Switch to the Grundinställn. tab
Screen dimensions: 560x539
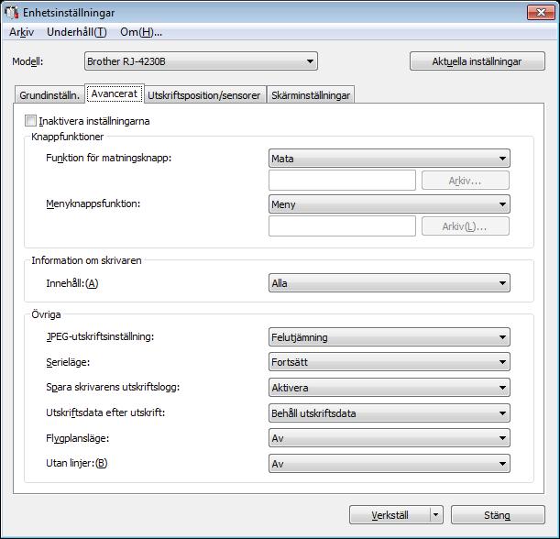pyautogui.click(x=49, y=95)
